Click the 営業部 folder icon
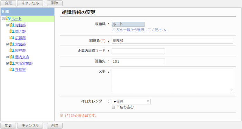The height and width of the screenshot is (129, 242). coord(12,44)
